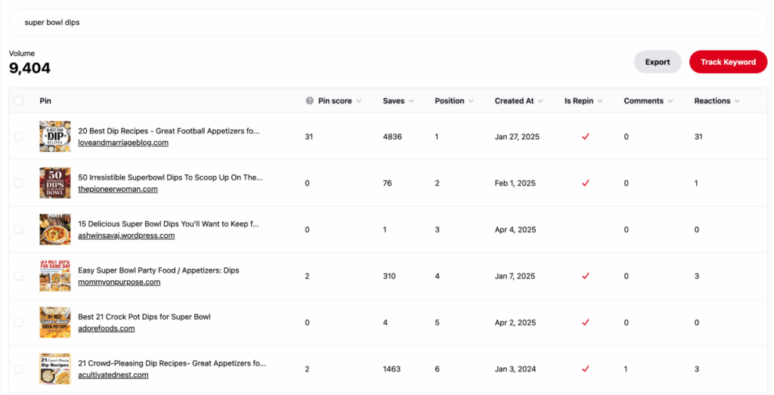Check the box for 20 Best Dip Recipes pin
The image size is (774, 395).
19,137
